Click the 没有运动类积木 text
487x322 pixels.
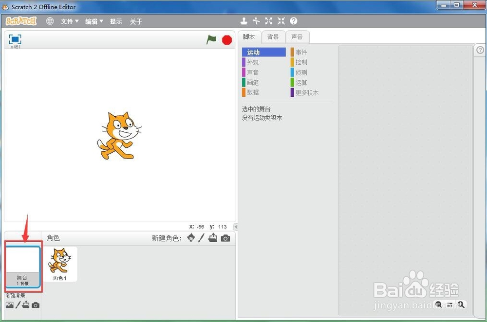262,118
